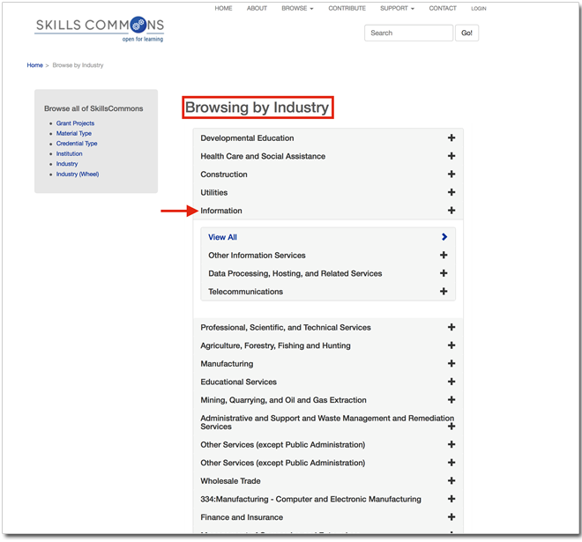Expand 334:Manufacturing Computer and Electronic plus

(451, 500)
